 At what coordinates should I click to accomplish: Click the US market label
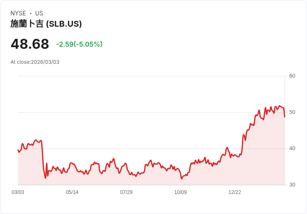(39, 13)
